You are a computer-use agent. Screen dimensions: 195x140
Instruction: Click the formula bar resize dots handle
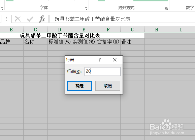pyautogui.click(x=6, y=19)
